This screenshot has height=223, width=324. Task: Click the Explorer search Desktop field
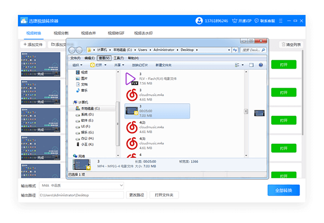point(253,50)
